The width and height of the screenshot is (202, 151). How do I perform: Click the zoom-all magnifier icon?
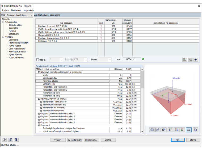pyautogui.click(x=164, y=130)
